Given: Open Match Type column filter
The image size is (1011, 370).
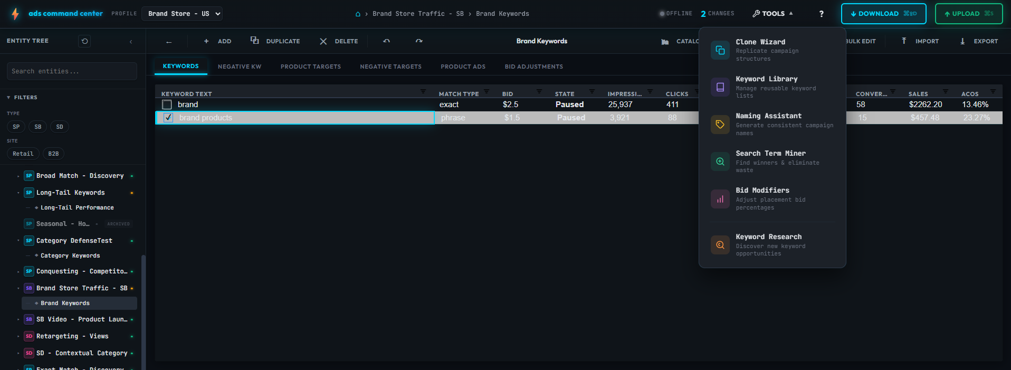Looking at the screenshot, I should pos(487,92).
